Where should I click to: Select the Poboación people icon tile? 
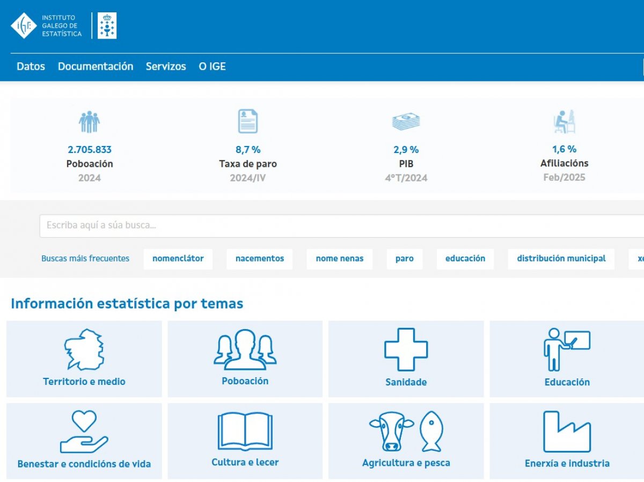[245, 349]
